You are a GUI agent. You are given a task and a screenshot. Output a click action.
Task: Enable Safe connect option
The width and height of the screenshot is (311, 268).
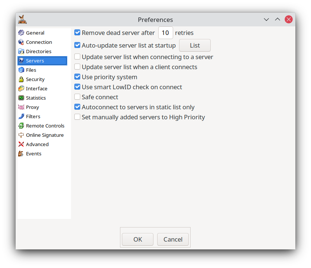click(77, 97)
